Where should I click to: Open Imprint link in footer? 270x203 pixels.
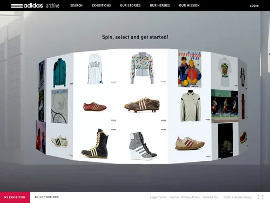(174, 197)
